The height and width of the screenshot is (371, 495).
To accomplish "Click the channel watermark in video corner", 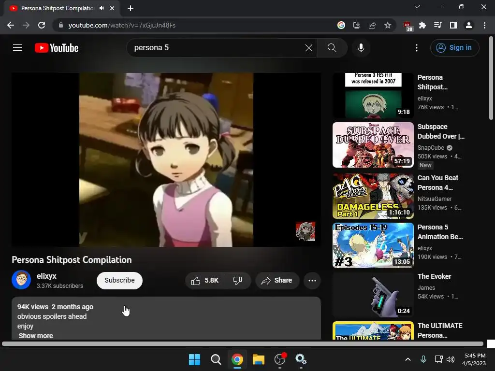I will pyautogui.click(x=306, y=231).
